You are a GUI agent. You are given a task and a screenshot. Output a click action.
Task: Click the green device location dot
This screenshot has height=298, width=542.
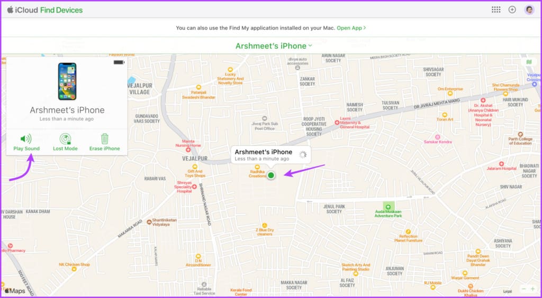pyautogui.click(x=271, y=175)
